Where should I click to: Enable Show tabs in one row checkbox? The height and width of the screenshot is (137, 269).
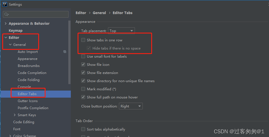click(83, 40)
